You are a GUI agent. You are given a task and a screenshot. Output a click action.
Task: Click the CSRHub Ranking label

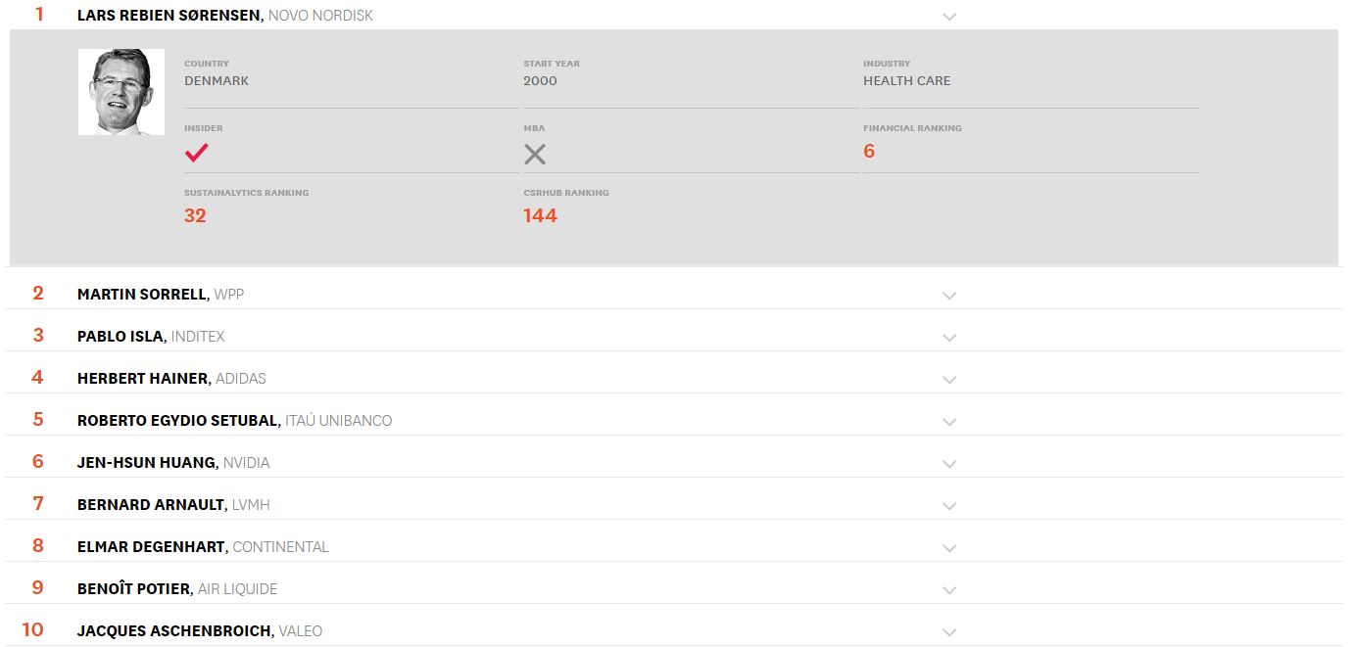pyautogui.click(x=566, y=193)
